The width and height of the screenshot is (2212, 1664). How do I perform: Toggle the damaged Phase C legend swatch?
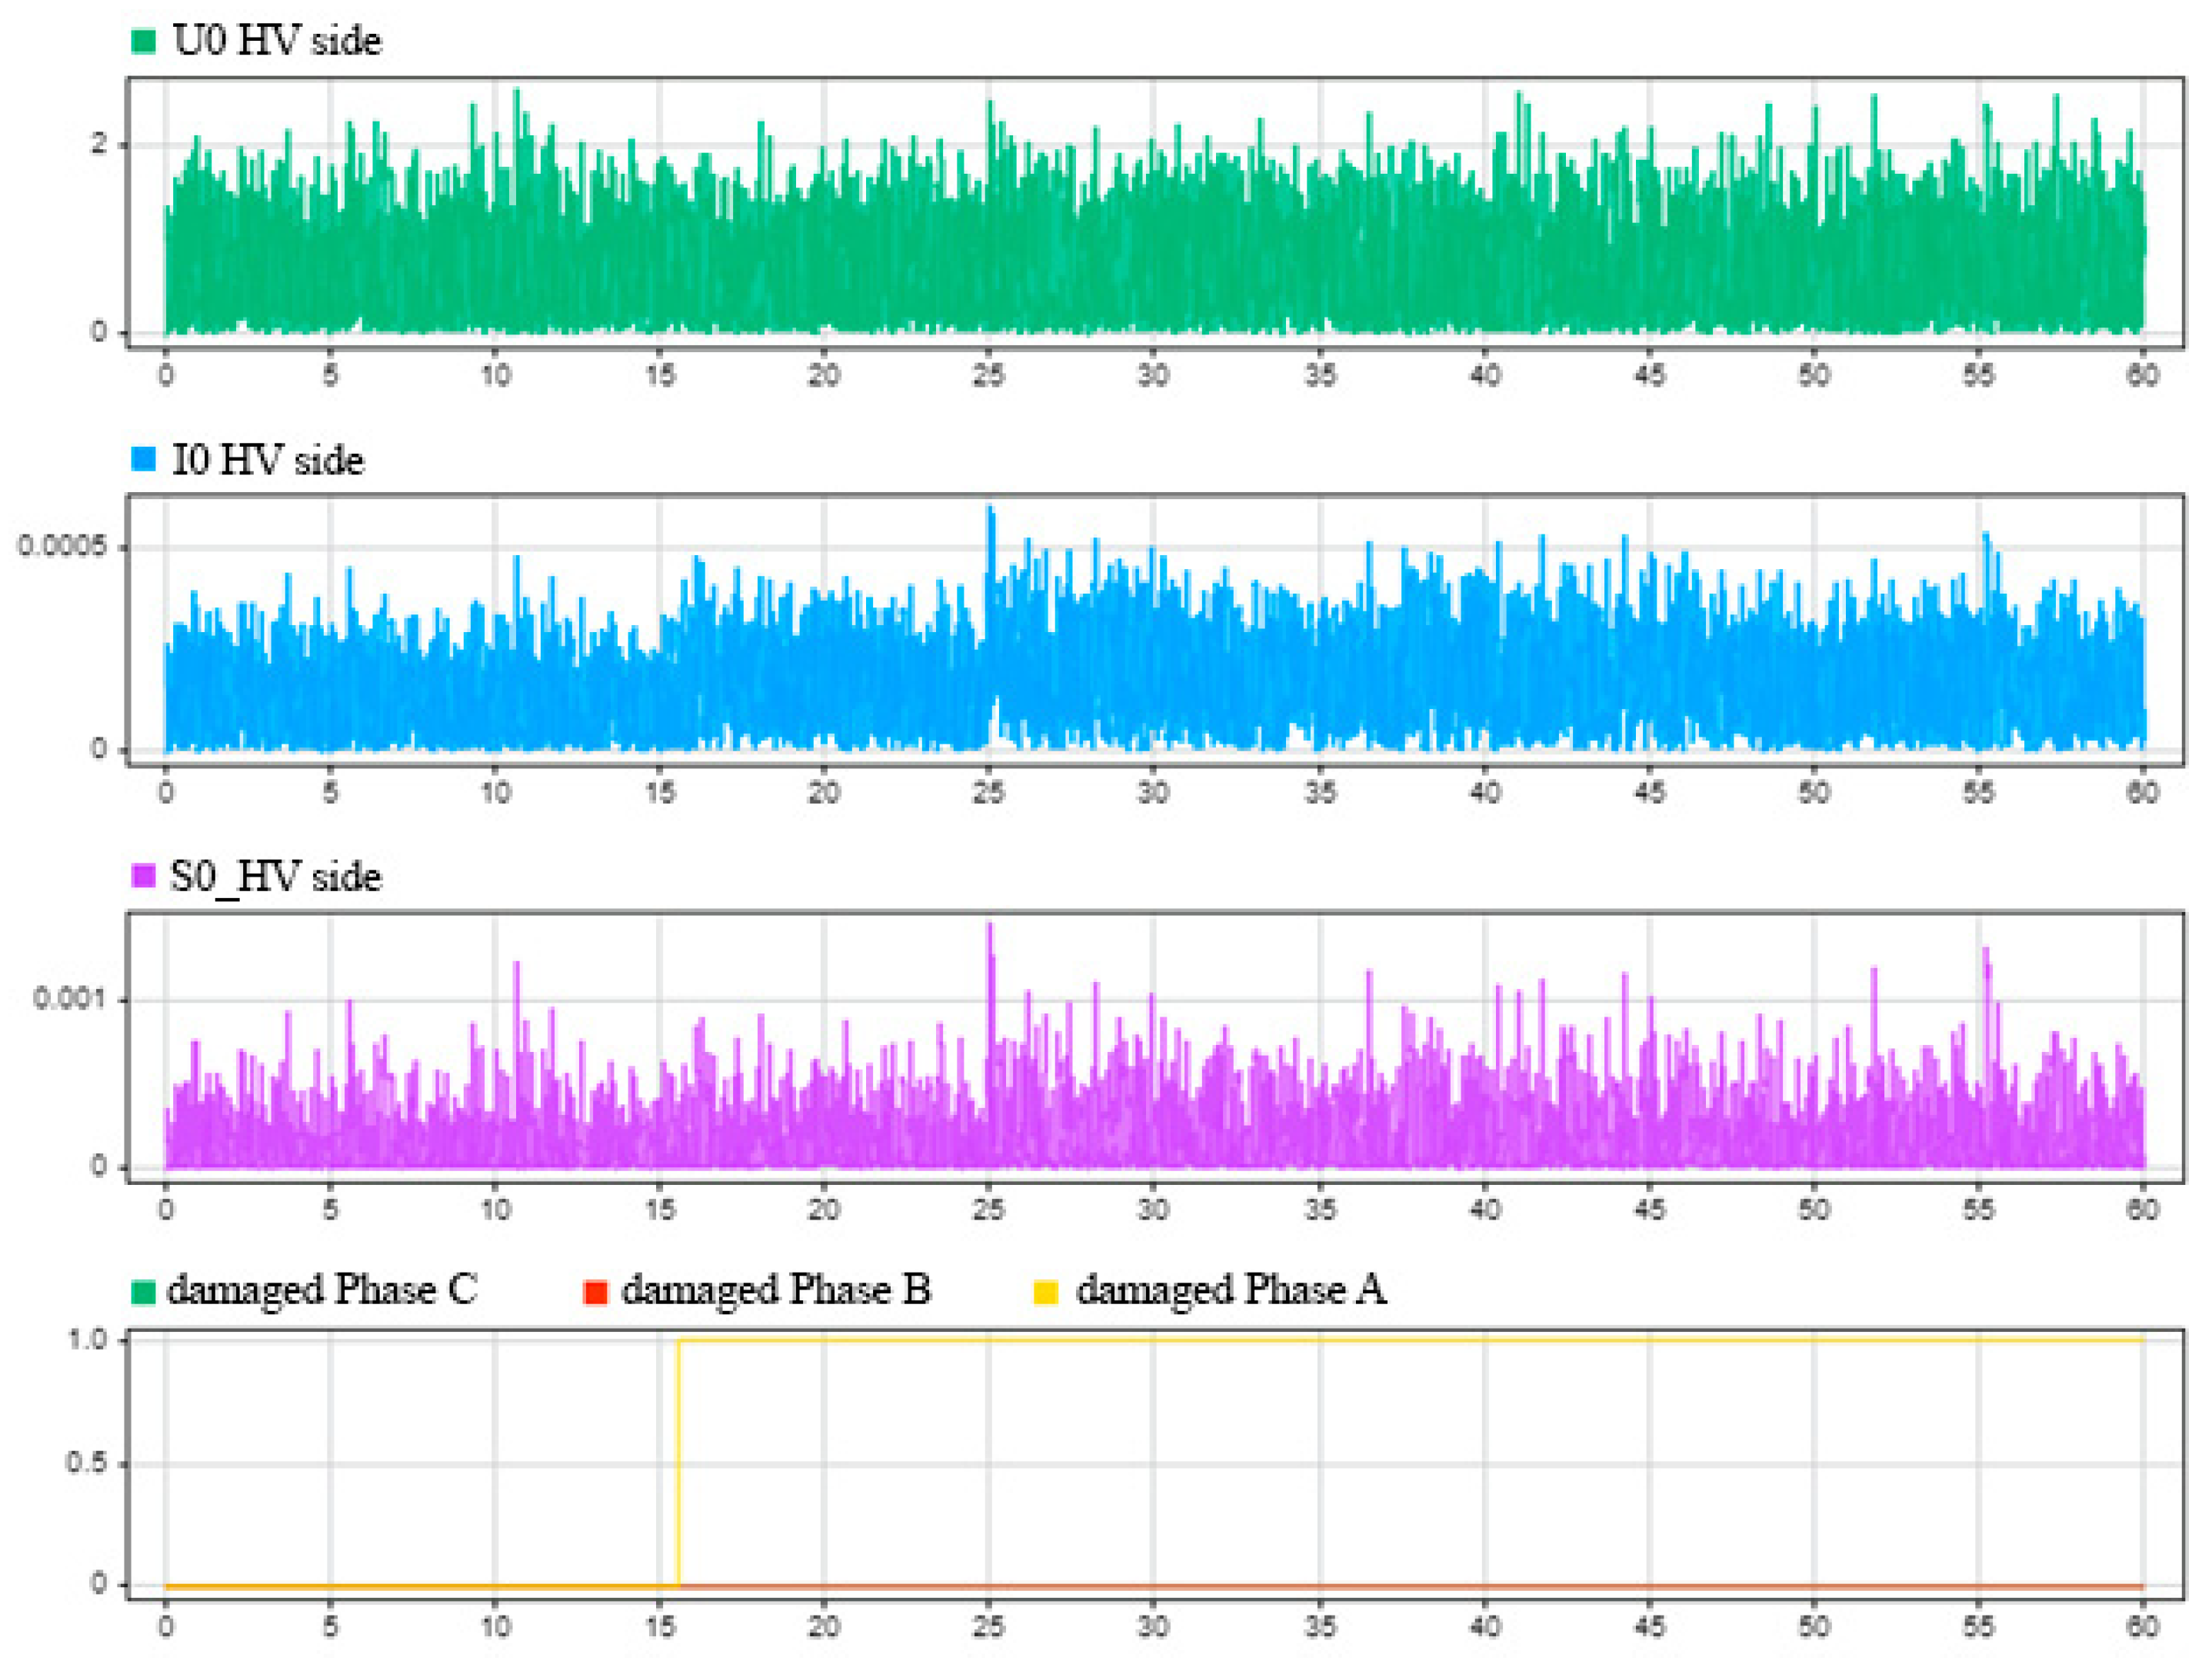pos(143,1292)
